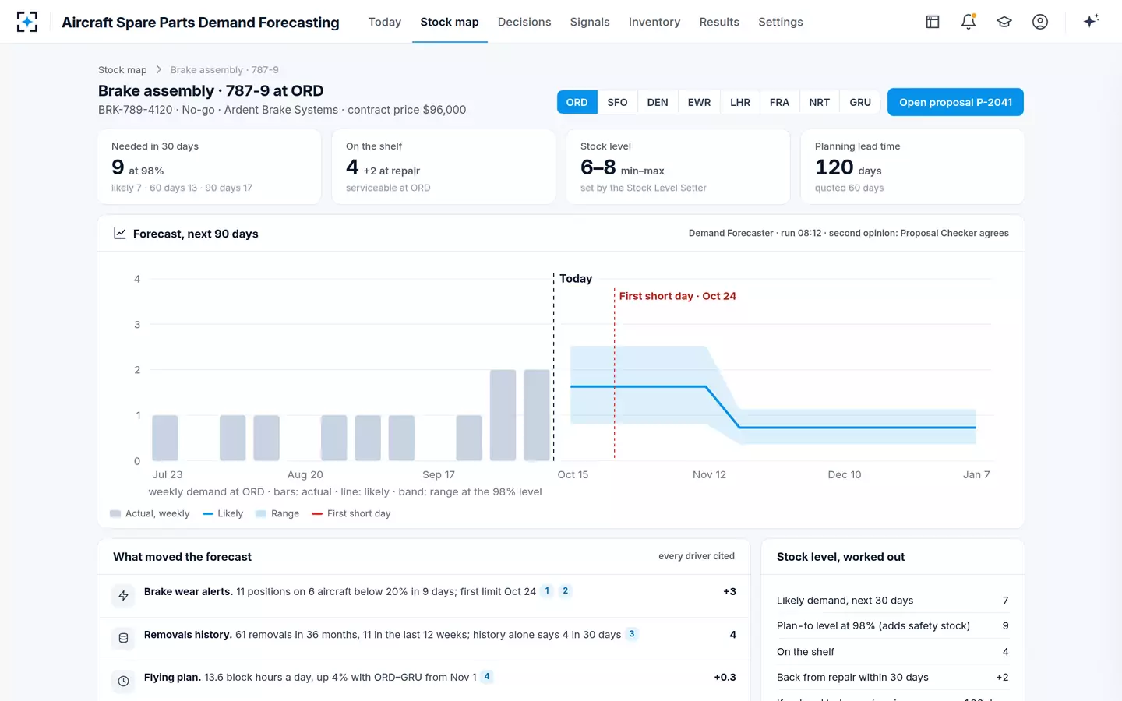The width and height of the screenshot is (1122, 701).
Task: Switch to FRA station
Action: (779, 102)
